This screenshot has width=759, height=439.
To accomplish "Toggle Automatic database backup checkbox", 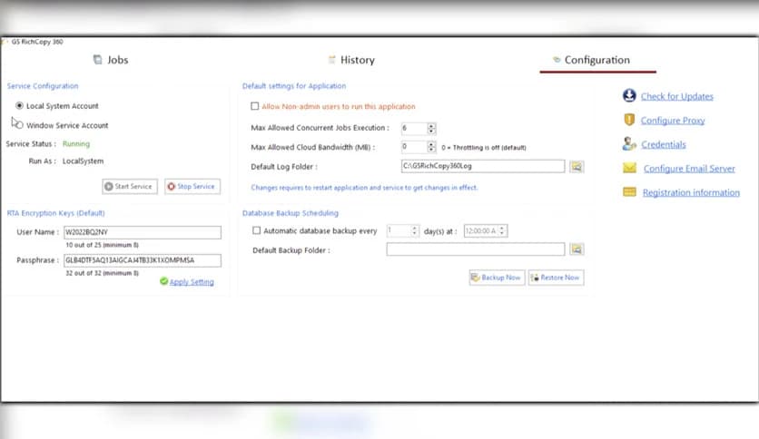I will [257, 230].
